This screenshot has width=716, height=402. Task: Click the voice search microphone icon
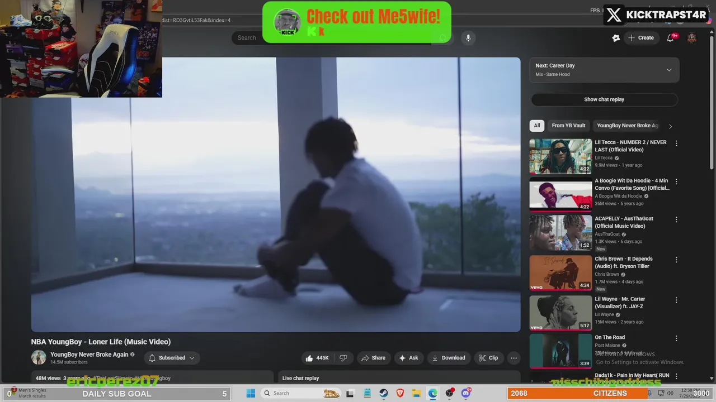coord(468,38)
